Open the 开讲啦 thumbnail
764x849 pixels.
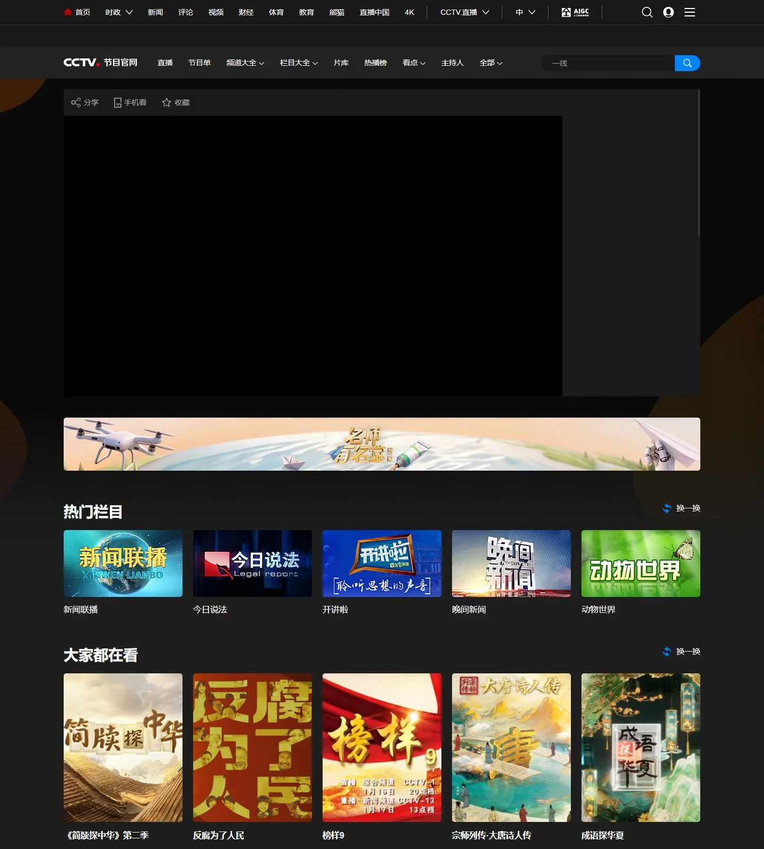click(x=382, y=564)
